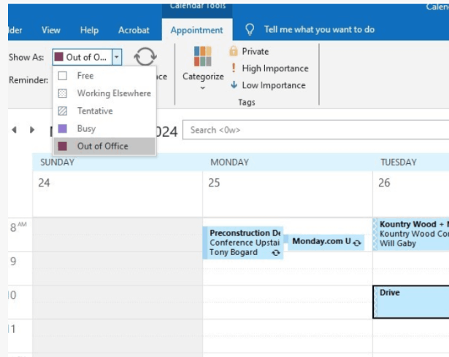Click the SUNDAY column header
Image resolution: width=449 pixels, height=357 pixels.
(x=57, y=162)
